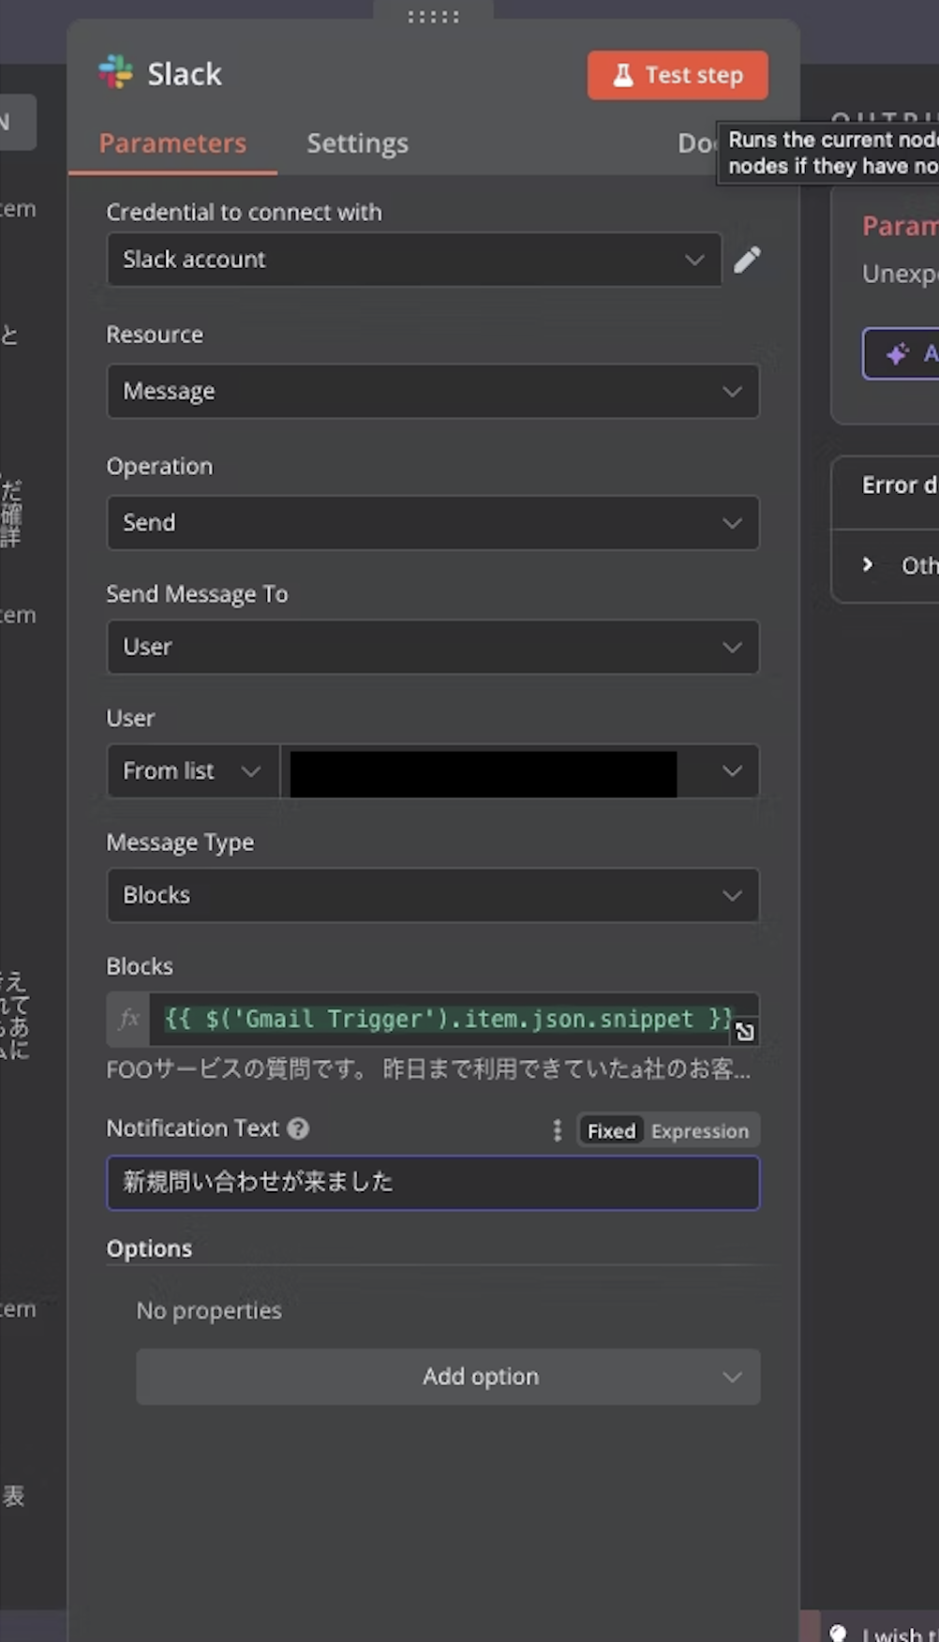Click the Blocks preview text starting with FOO
Image resolution: width=939 pixels, height=1642 pixels.
point(428,1069)
